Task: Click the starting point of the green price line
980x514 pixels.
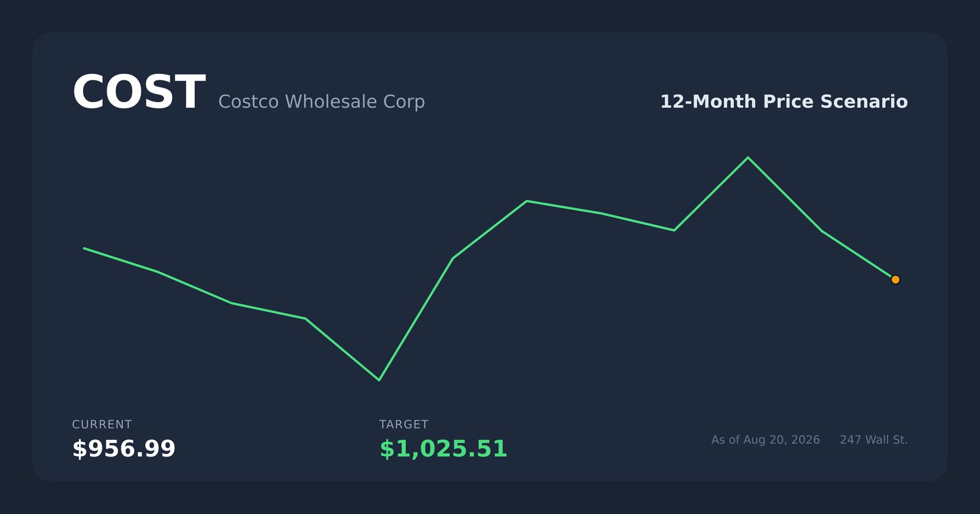Action: coord(85,248)
